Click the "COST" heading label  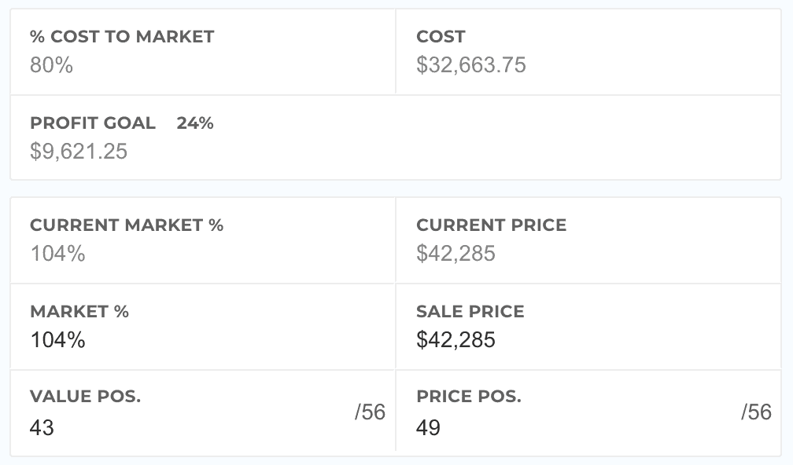tap(441, 36)
